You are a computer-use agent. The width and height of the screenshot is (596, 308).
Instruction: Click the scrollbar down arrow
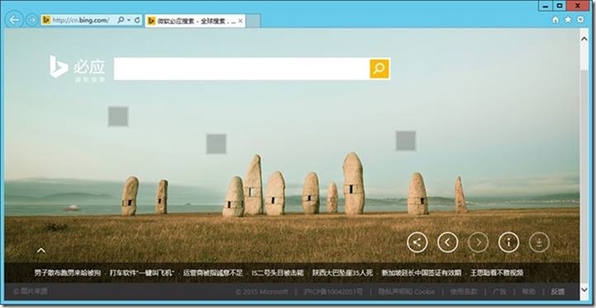584,289
